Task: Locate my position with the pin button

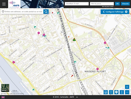Action: point(116,92)
